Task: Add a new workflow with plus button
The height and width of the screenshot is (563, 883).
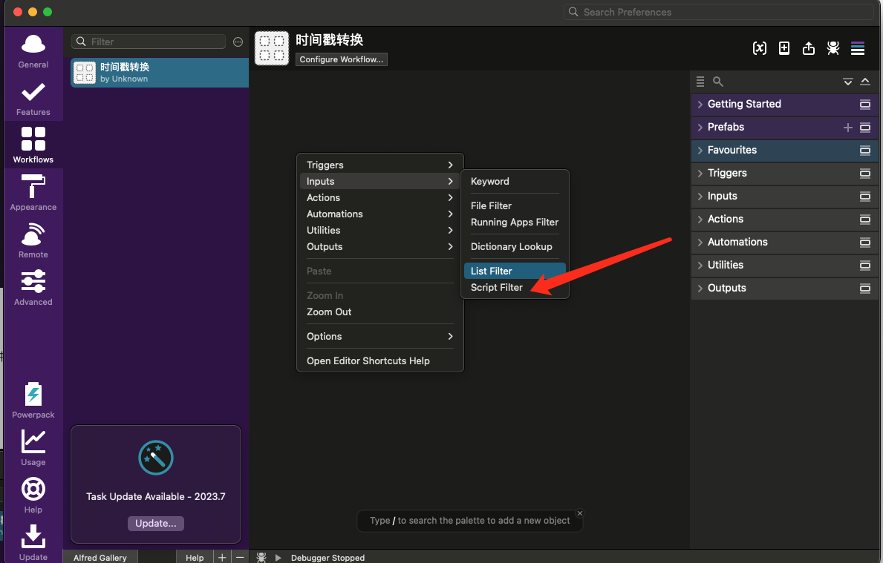Action: [223, 557]
